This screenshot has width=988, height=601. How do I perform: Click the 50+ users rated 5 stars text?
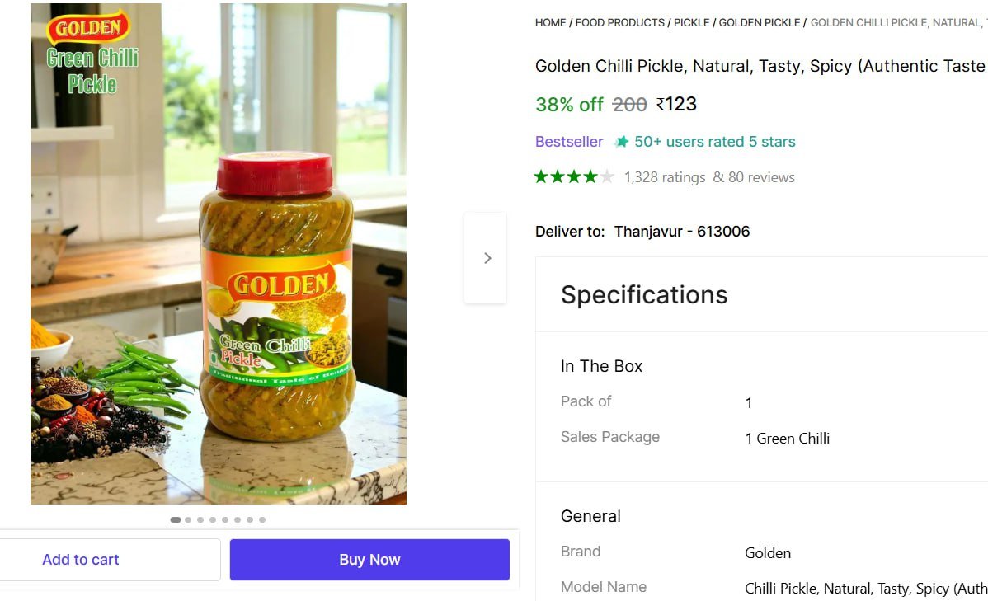coord(714,142)
